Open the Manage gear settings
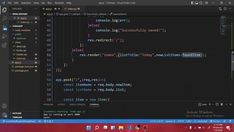This screenshot has height=132, width=234. [4, 115]
